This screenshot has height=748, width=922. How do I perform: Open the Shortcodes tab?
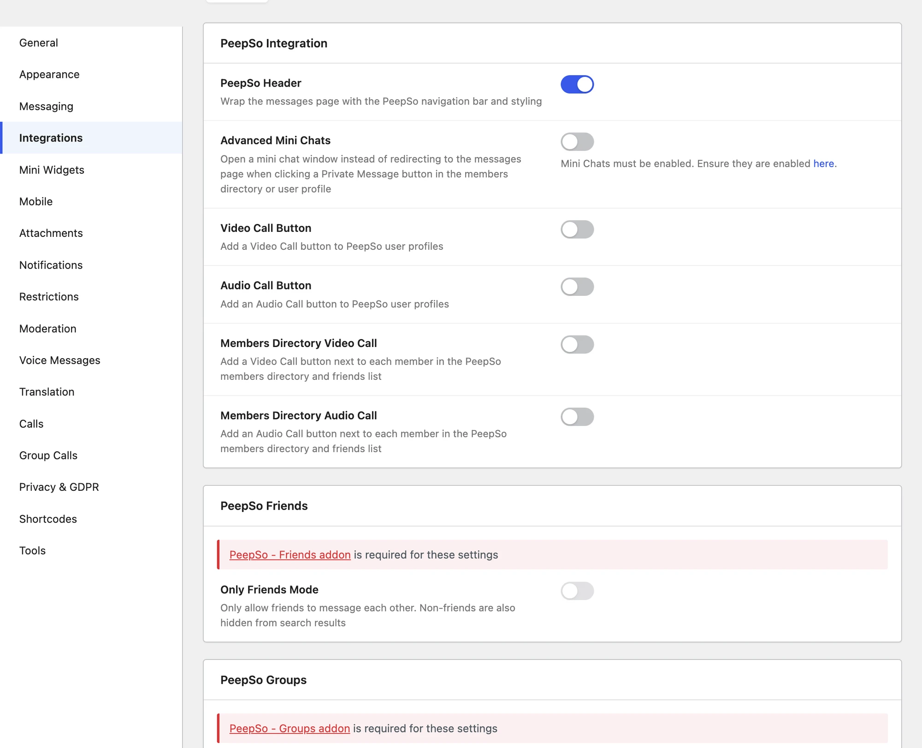click(91, 519)
